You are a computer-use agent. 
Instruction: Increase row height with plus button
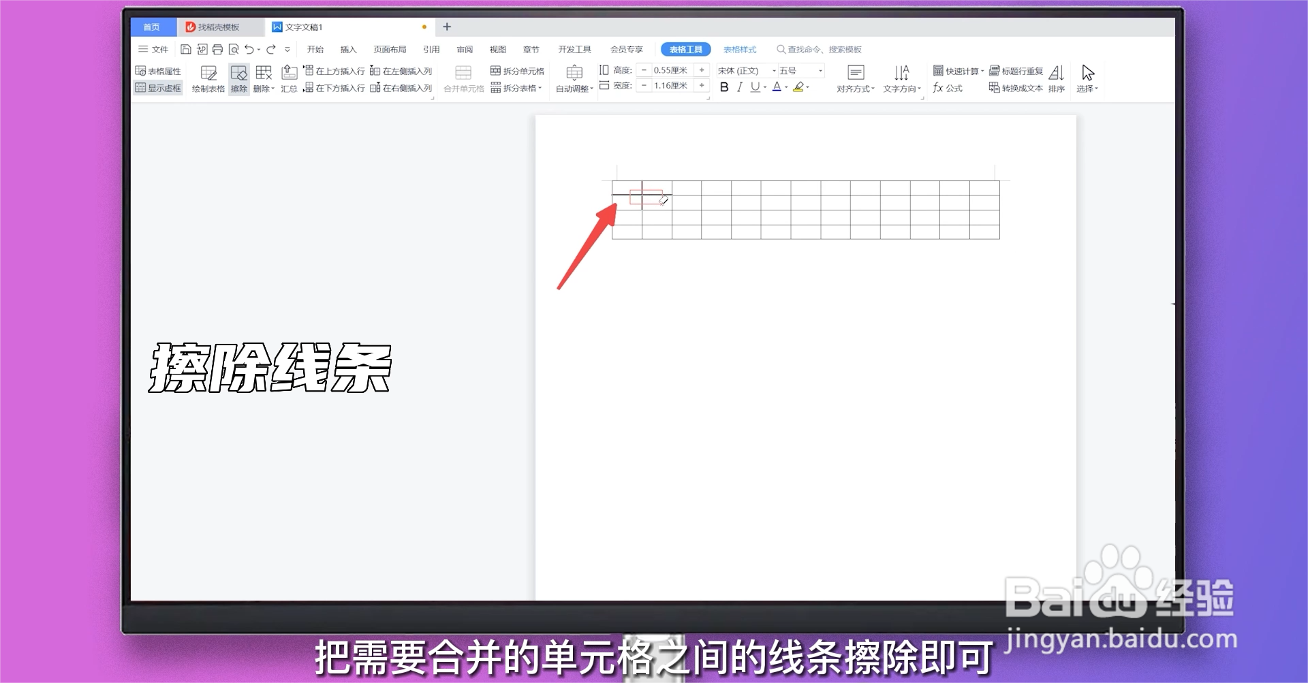click(x=702, y=70)
